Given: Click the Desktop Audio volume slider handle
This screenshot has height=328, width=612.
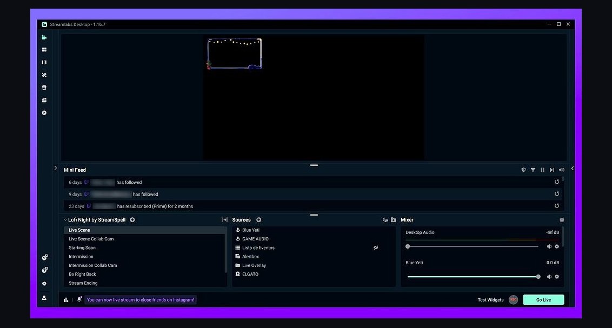Looking at the screenshot, I should coord(408,246).
